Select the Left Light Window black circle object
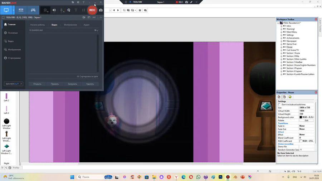 click(6, 121)
